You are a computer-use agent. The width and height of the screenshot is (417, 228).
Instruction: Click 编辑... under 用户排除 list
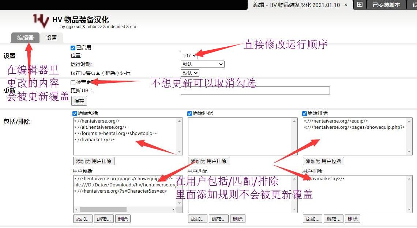tap(334, 219)
